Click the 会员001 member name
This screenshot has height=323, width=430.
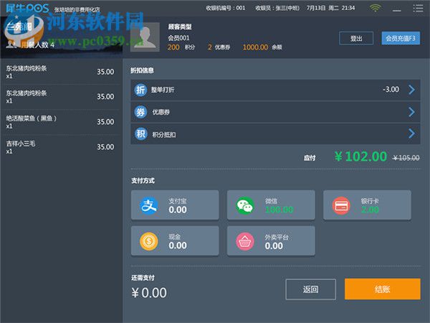pyautogui.click(x=178, y=37)
